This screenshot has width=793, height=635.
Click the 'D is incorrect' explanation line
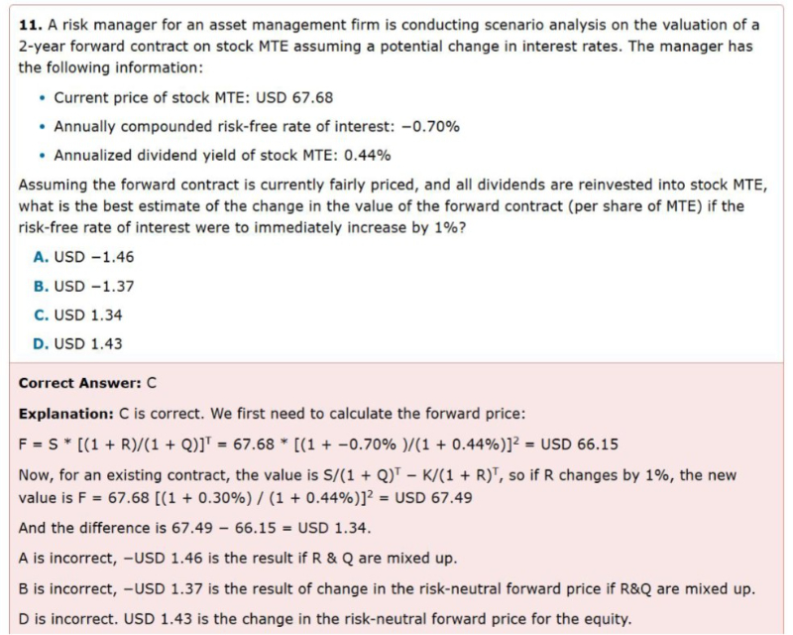tap(324, 620)
